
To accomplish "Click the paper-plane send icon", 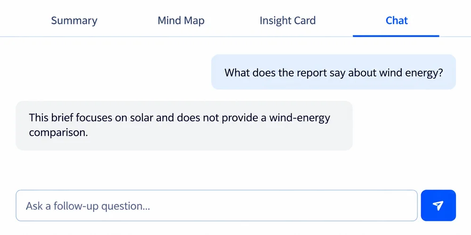I will point(438,205).
